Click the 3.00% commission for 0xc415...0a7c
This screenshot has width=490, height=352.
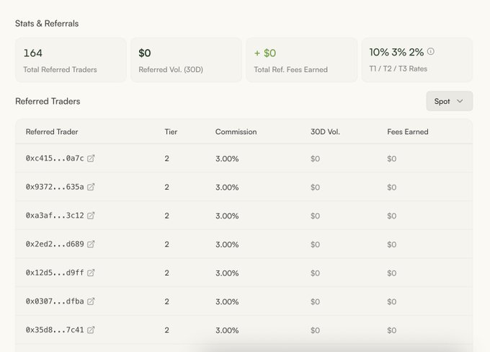point(227,159)
